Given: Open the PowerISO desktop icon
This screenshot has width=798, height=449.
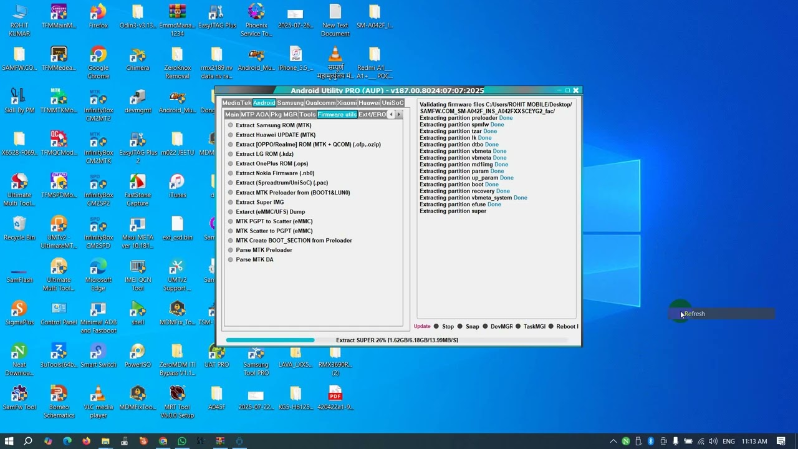Looking at the screenshot, I should (138, 355).
